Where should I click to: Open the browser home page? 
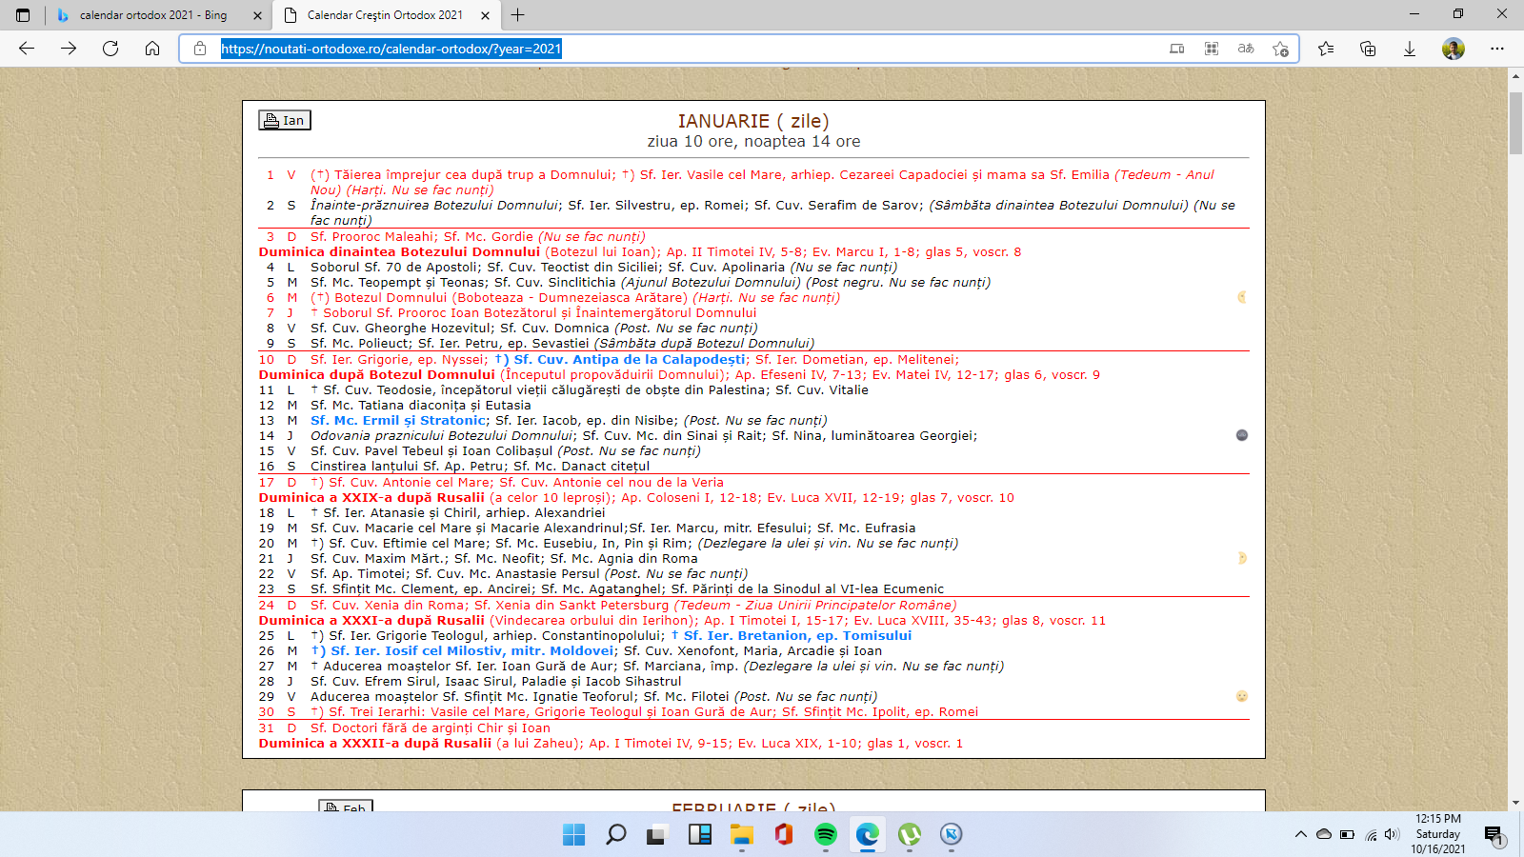[152, 49]
